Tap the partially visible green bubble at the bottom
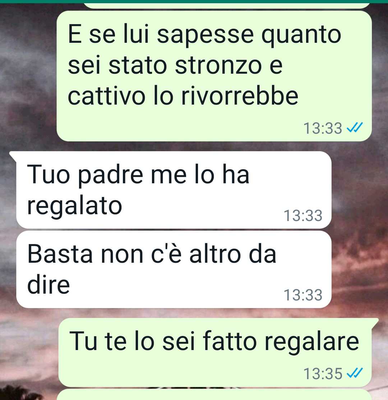 [214, 395]
